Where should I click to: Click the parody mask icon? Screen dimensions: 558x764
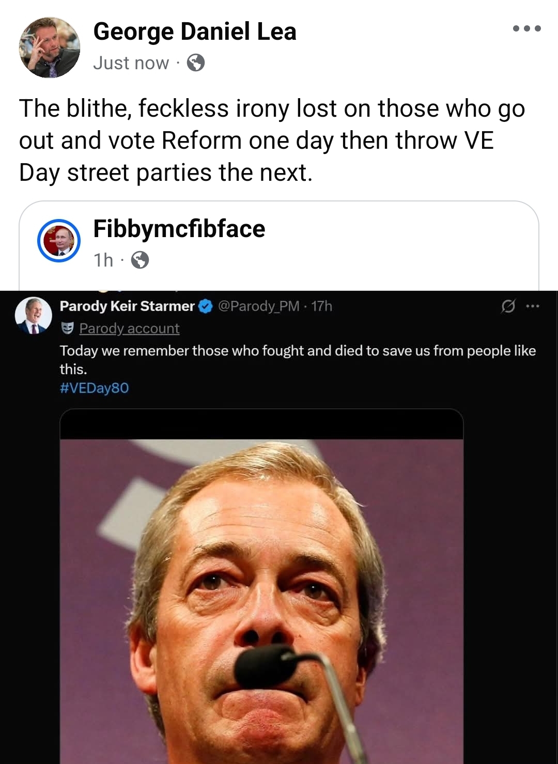[67, 328]
